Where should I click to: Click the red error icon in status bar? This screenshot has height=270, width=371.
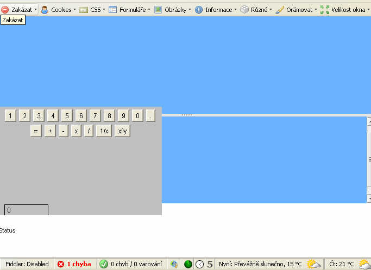coord(61,264)
